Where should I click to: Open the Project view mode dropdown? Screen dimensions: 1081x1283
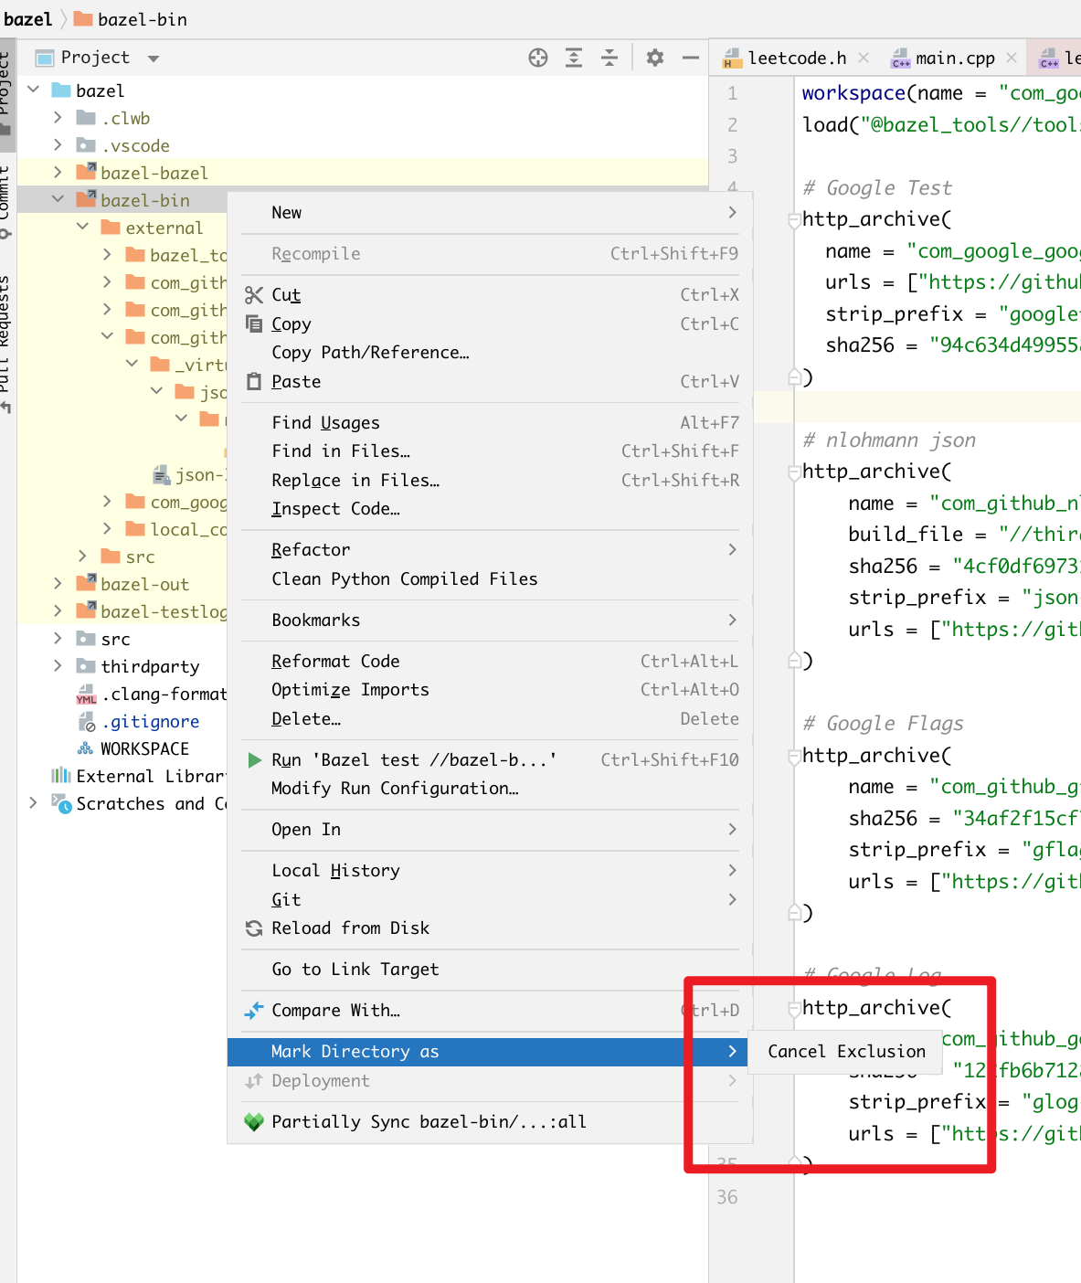pyautogui.click(x=153, y=57)
